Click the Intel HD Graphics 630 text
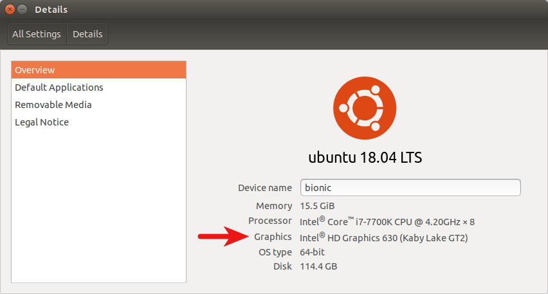The image size is (548, 294). pos(384,238)
